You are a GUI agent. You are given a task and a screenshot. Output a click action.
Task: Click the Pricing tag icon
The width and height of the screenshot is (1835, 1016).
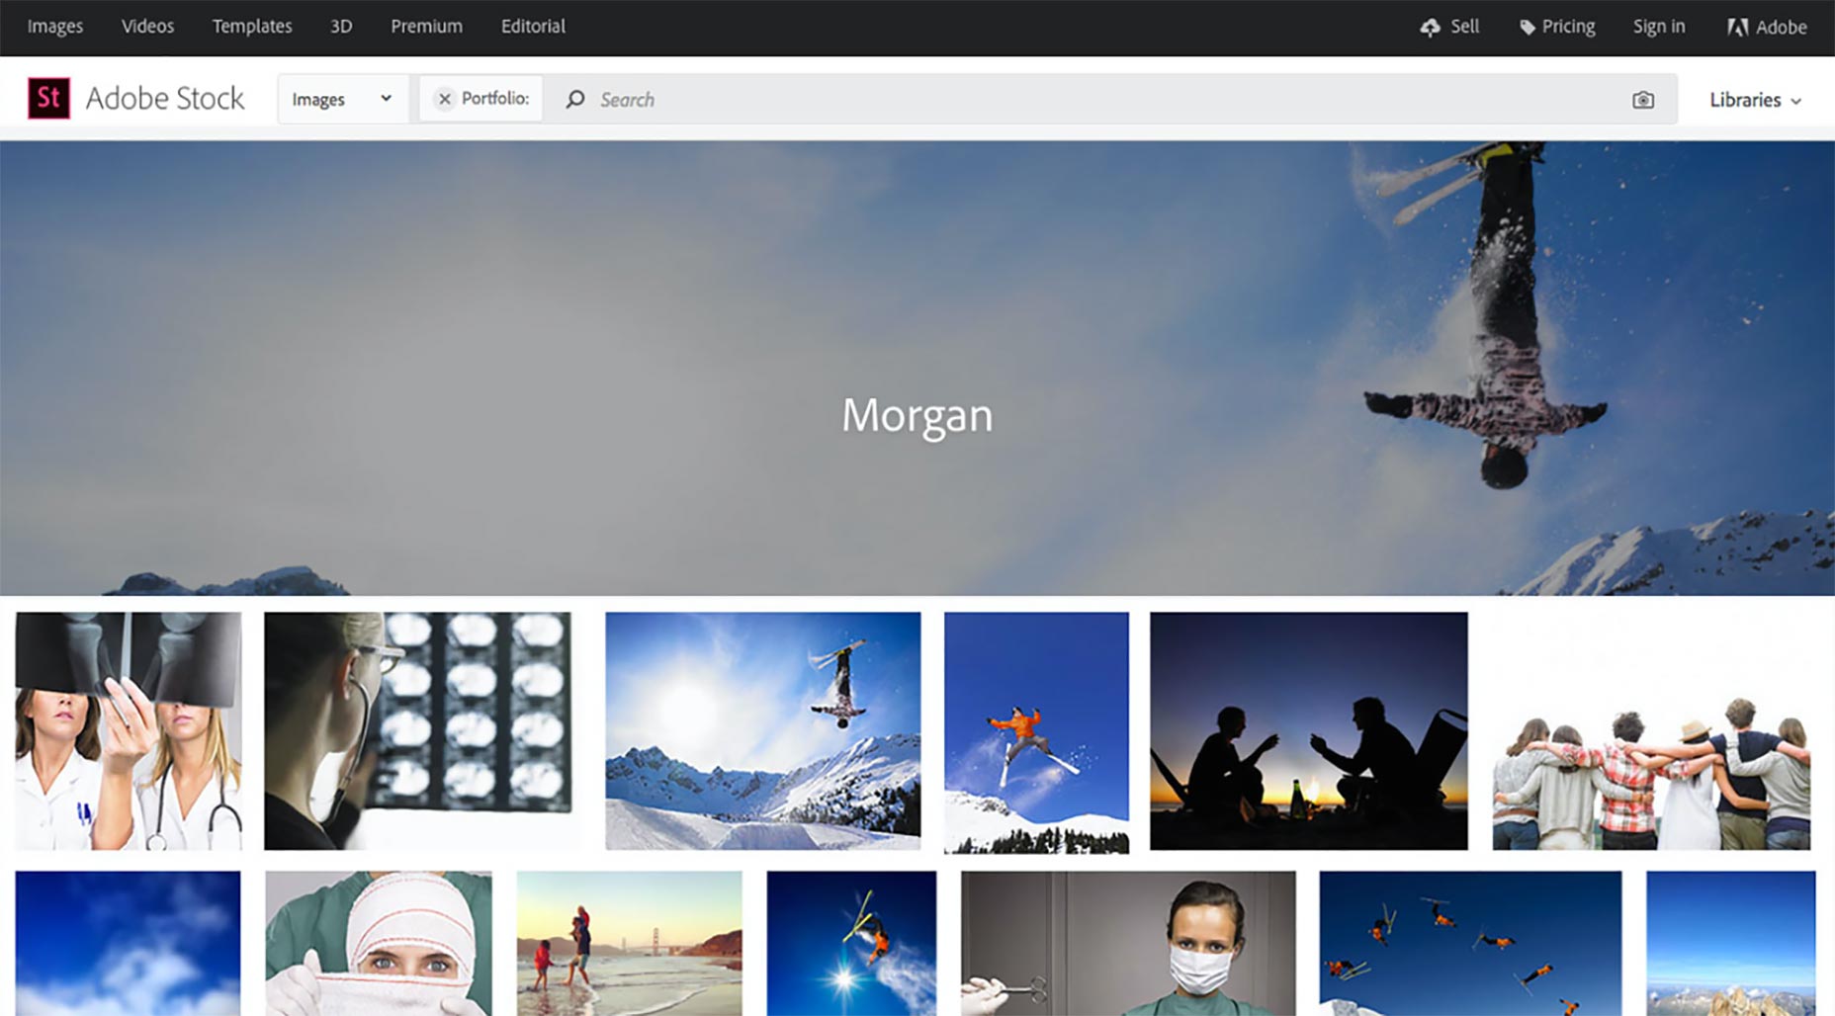coord(1528,28)
